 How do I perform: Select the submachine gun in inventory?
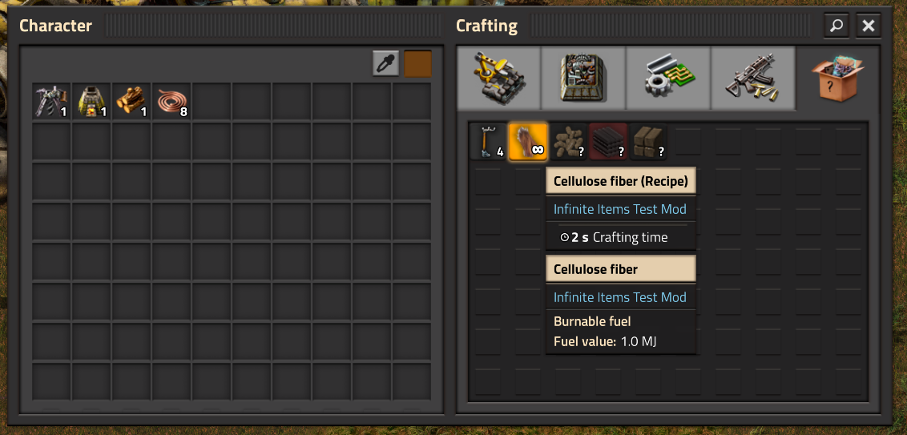click(x=51, y=101)
